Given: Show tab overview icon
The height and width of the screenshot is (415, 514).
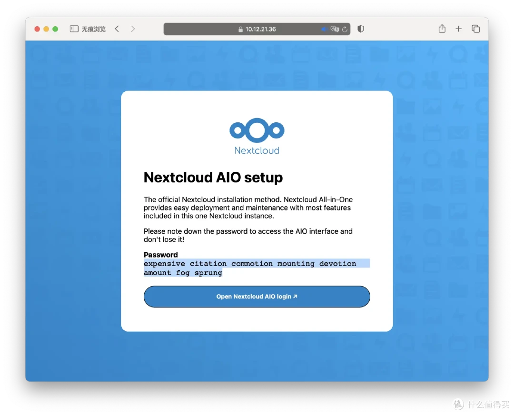Looking at the screenshot, I should 475,29.
